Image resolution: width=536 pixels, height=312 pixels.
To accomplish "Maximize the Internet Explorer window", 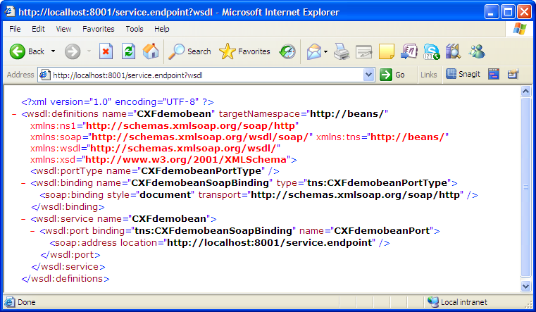I will 508,12.
